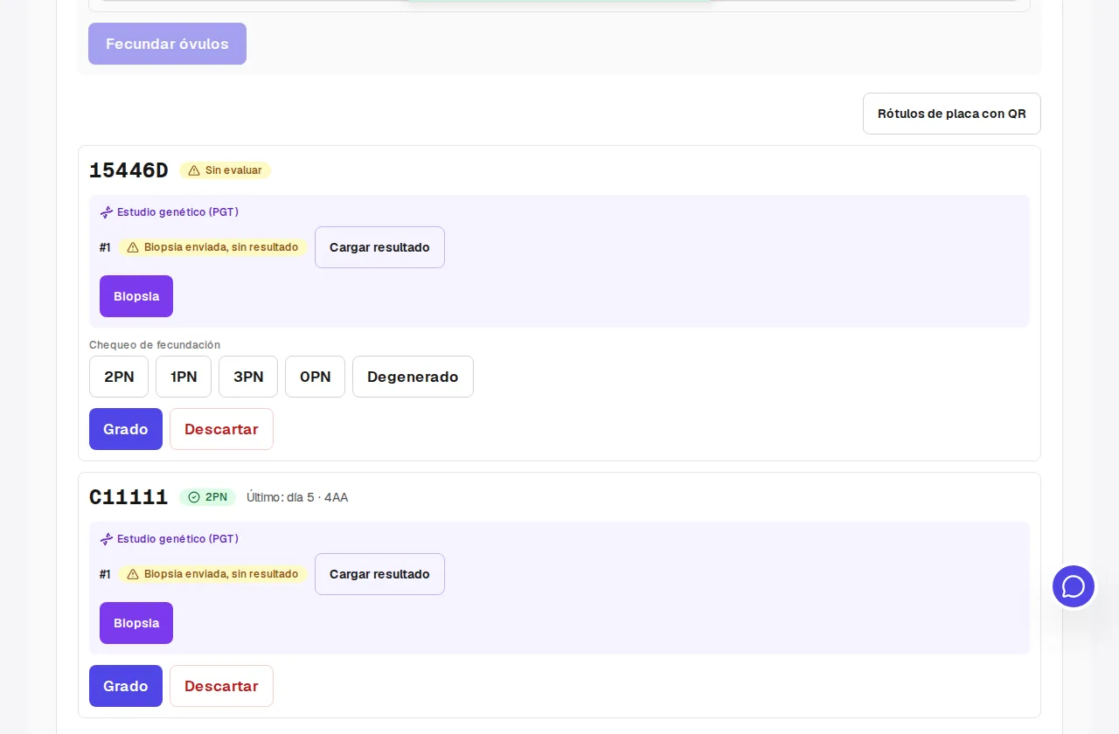Screen dimensions: 1119x734
Task: Click the check icon in C11111 2PN badge
Action: pyautogui.click(x=194, y=497)
